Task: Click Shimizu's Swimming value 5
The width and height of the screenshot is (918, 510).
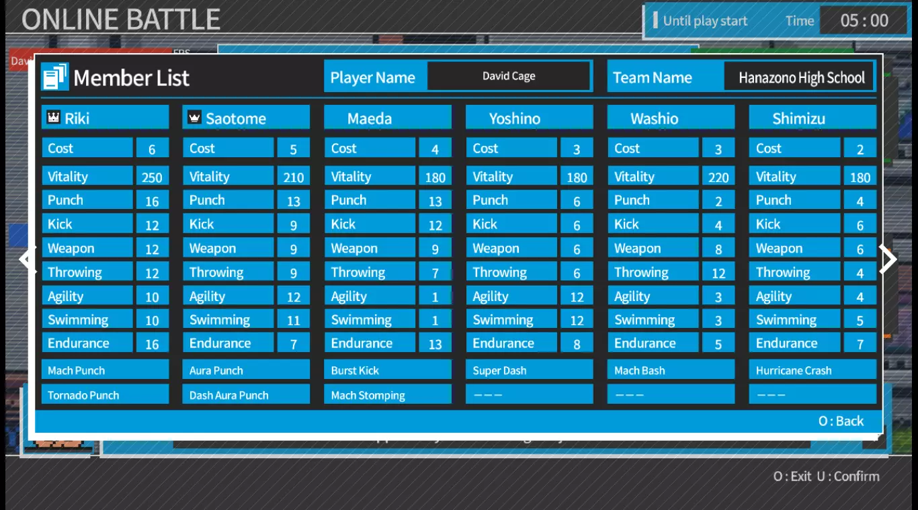Action: pyautogui.click(x=860, y=320)
